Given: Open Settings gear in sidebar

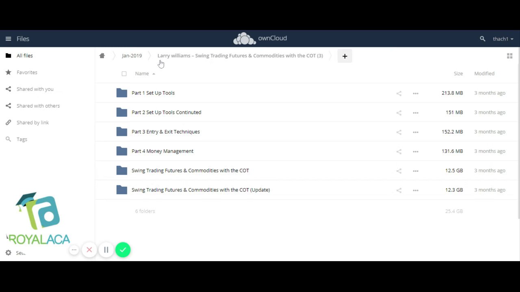Looking at the screenshot, I should point(8,253).
